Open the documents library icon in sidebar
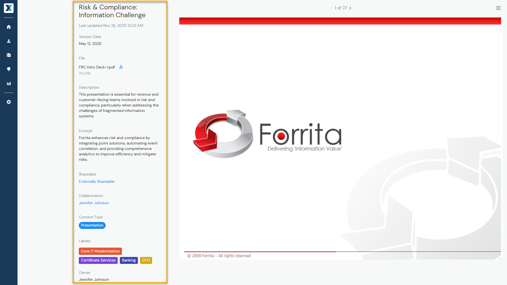The height and width of the screenshot is (285, 507). [x=9, y=55]
